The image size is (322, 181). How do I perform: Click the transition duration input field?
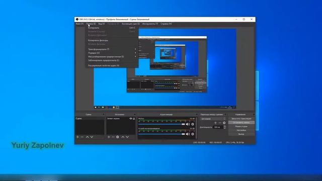pyautogui.click(x=218, y=127)
